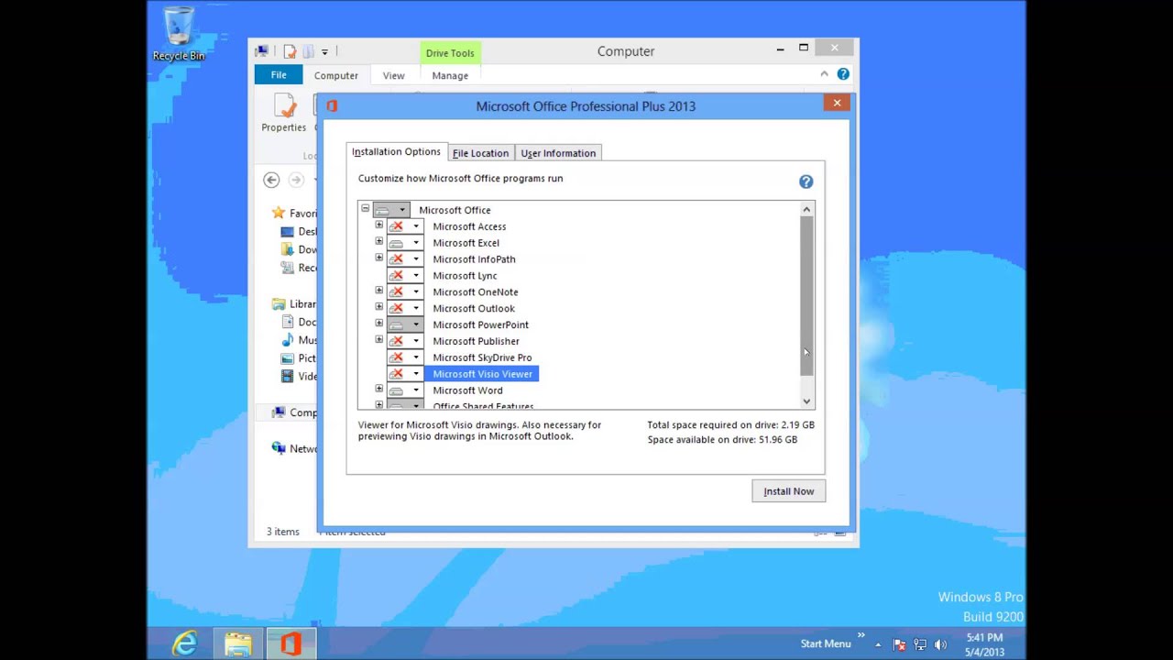This screenshot has width=1173, height=660.
Task: Open View ribbon tab
Action: pos(393,75)
